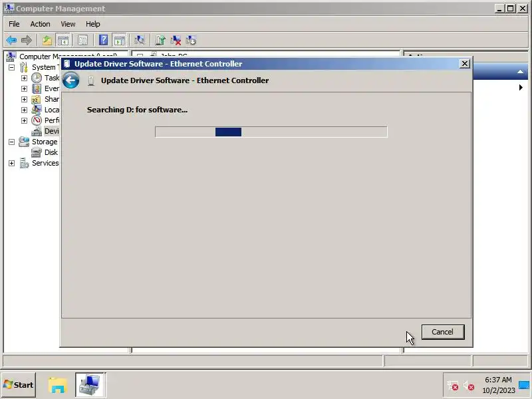This screenshot has width=532, height=399.
Task: Click the Services and Applications node
Action: click(39, 163)
